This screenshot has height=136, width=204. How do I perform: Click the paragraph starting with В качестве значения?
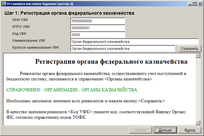click(x=96, y=114)
